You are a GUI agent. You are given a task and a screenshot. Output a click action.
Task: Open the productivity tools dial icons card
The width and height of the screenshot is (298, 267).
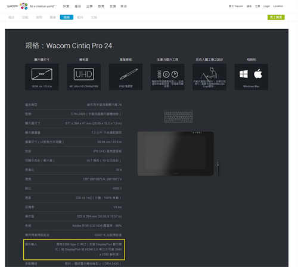coord(167,77)
